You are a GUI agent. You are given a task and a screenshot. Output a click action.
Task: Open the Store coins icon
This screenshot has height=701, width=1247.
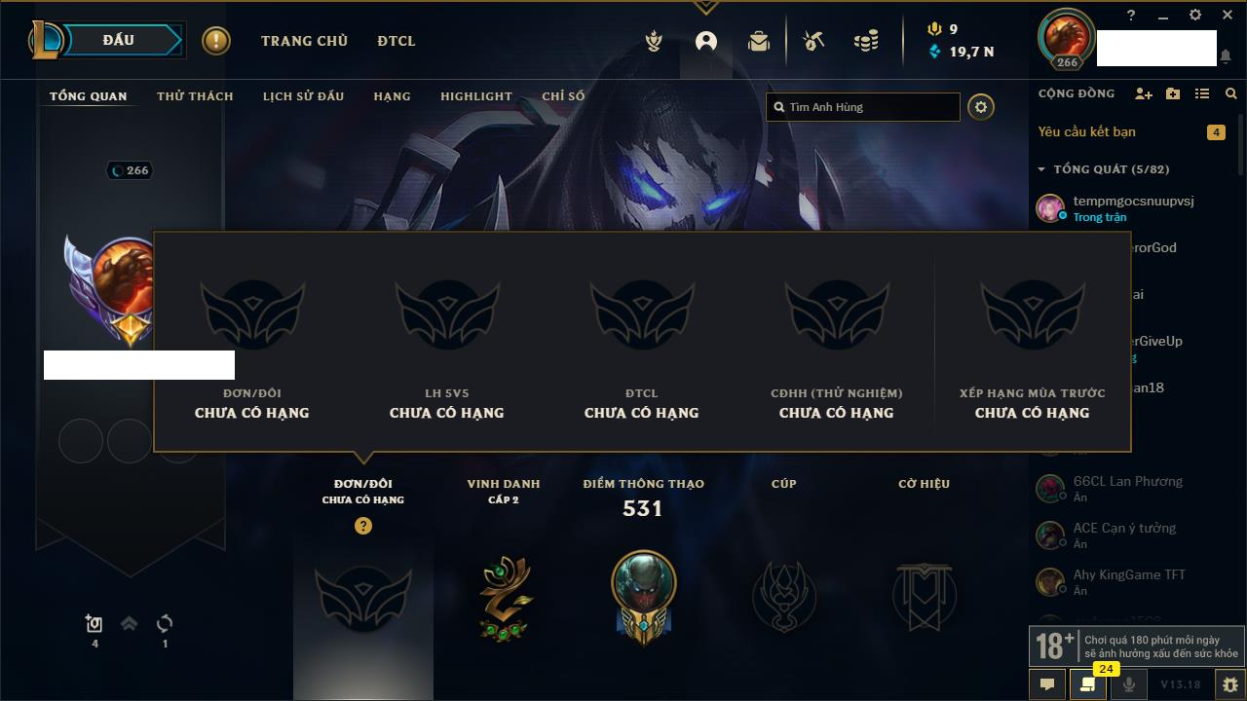pyautogui.click(x=866, y=41)
